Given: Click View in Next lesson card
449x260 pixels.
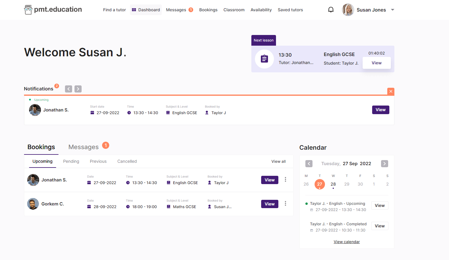Looking at the screenshot, I should [x=376, y=63].
